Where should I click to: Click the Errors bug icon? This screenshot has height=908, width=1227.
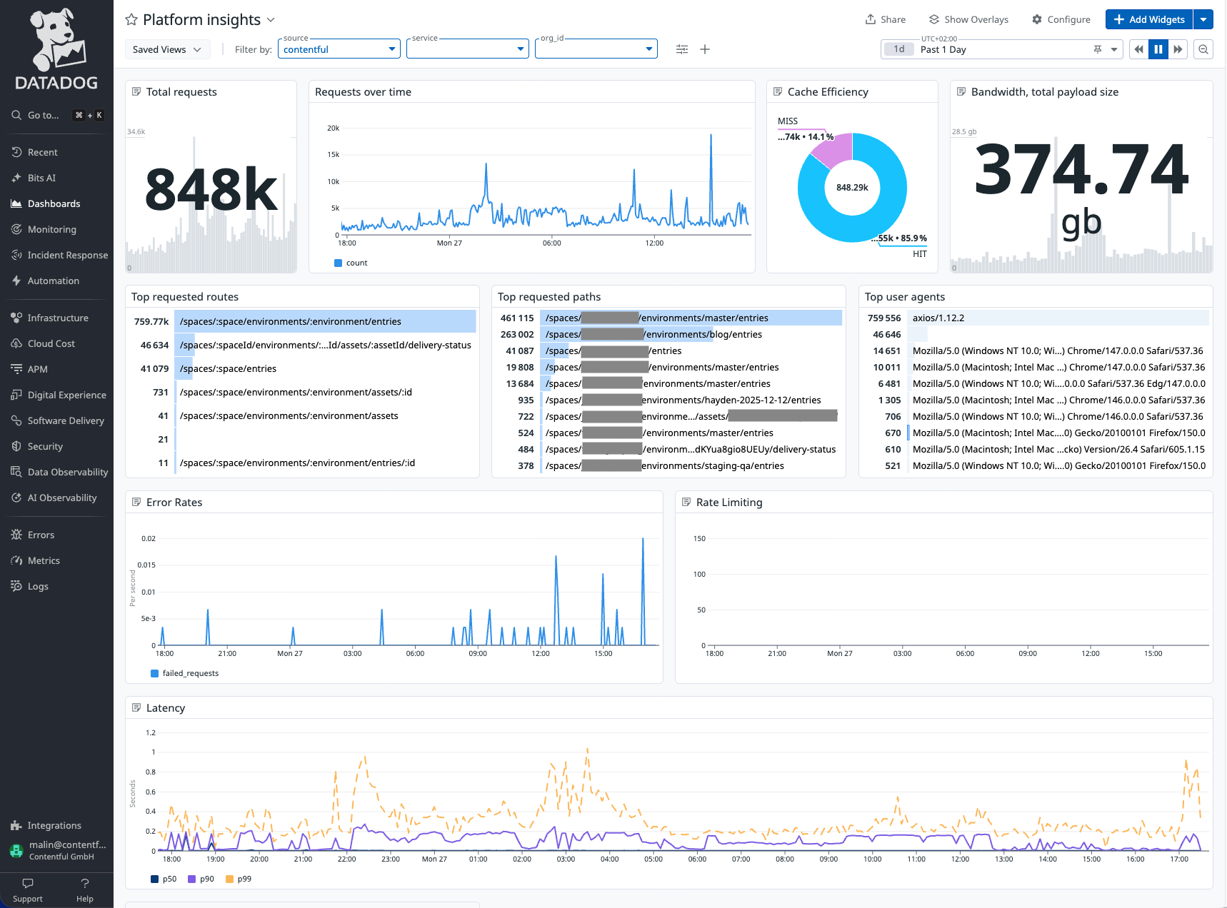coord(16,535)
